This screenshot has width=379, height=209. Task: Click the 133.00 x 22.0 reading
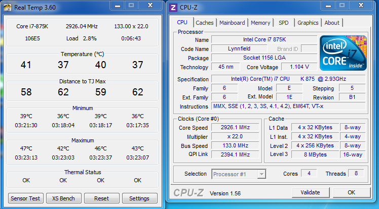pyautogui.click(x=131, y=26)
